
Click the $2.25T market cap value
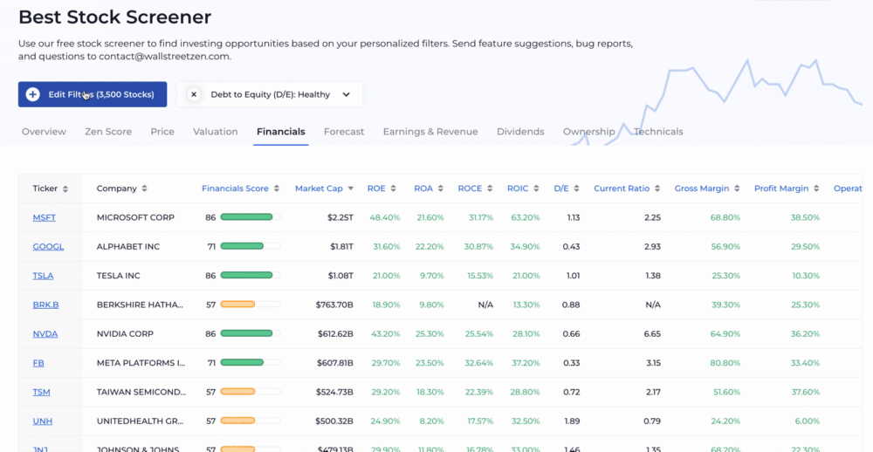(340, 217)
